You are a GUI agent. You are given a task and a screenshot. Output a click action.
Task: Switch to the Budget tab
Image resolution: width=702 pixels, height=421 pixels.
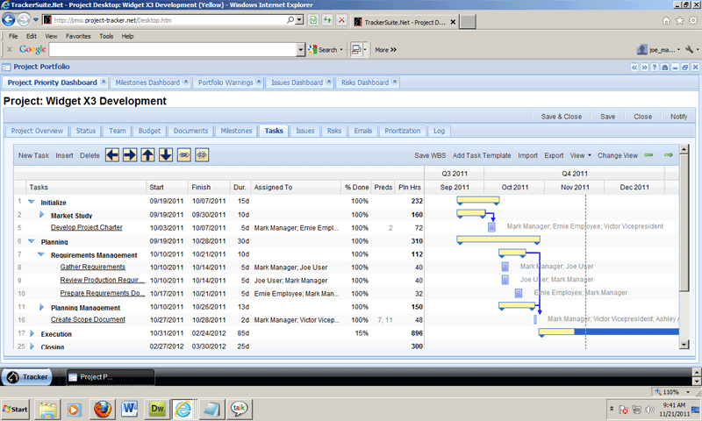coord(149,131)
